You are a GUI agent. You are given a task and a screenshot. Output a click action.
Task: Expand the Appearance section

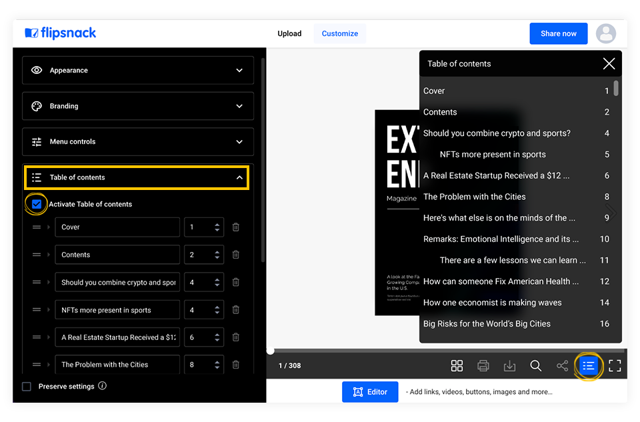[x=138, y=70]
